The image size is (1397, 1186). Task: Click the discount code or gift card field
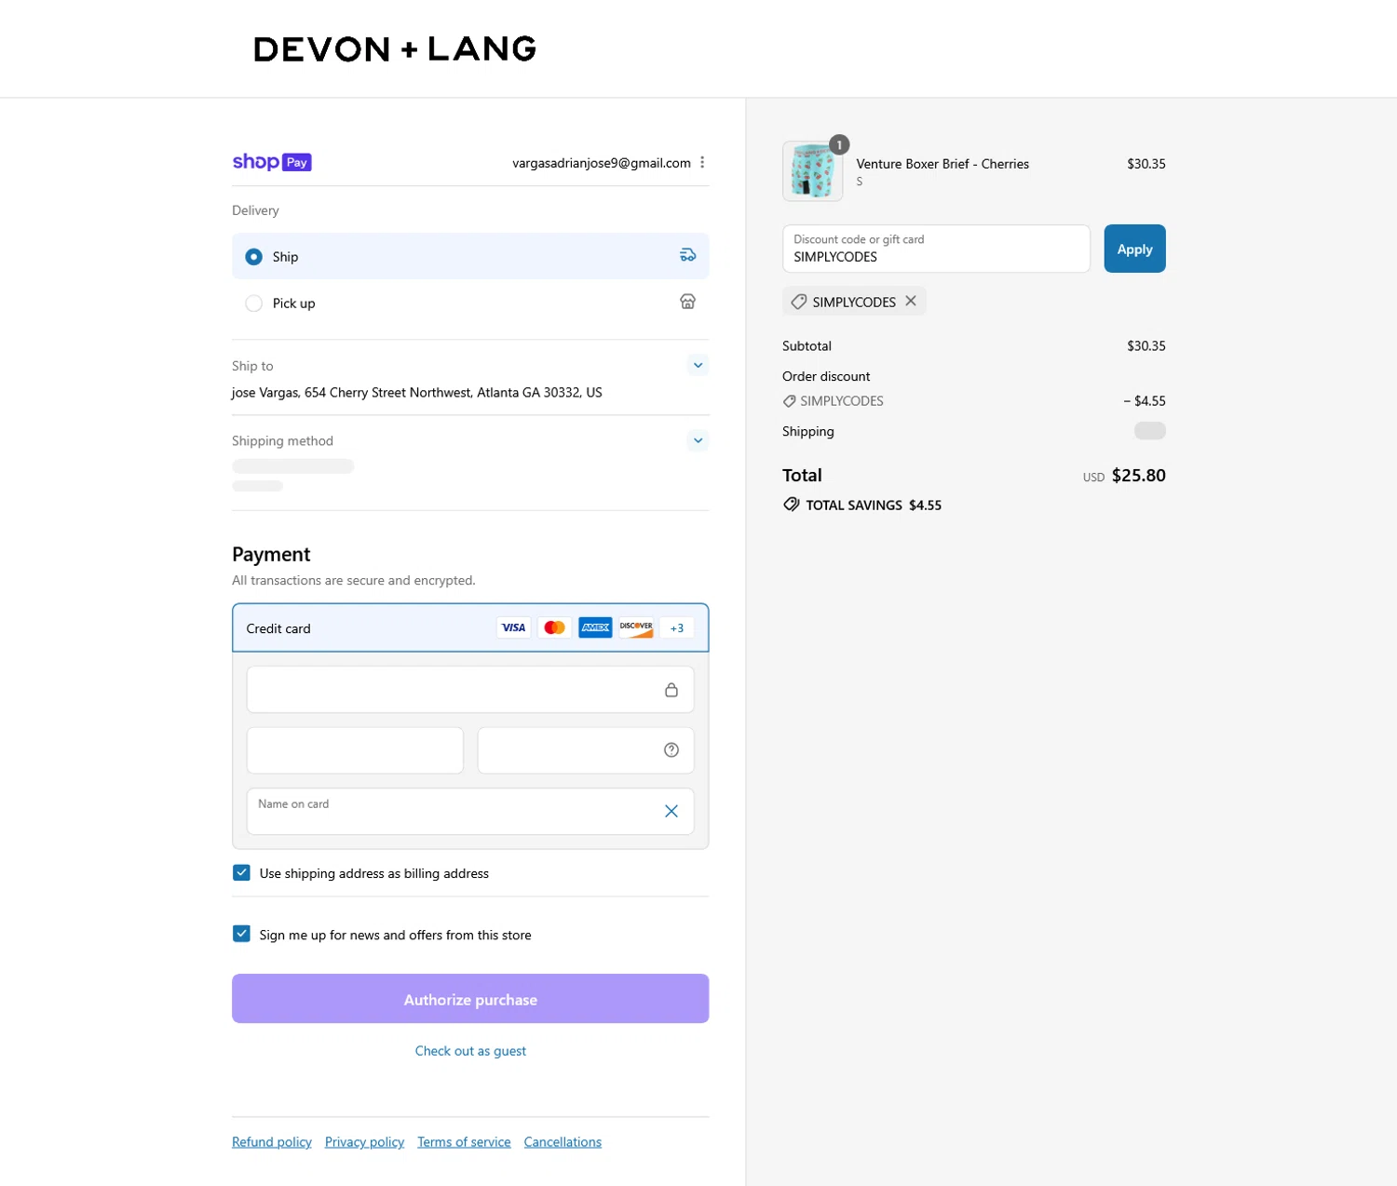point(936,249)
